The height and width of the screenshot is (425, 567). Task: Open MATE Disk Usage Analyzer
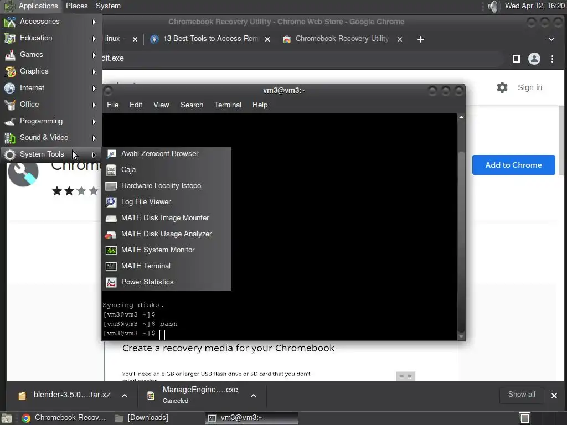pos(166,234)
